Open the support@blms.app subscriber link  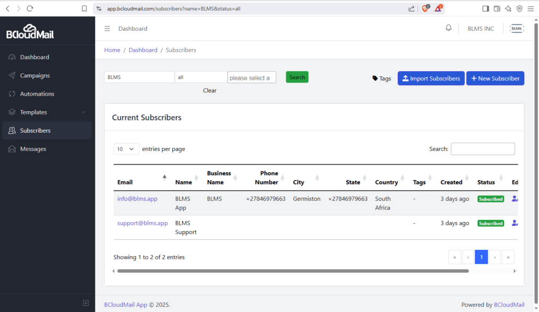click(x=142, y=223)
